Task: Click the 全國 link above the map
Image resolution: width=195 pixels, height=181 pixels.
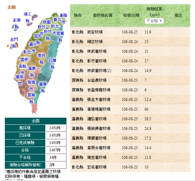Action: pyautogui.click(x=11, y=7)
